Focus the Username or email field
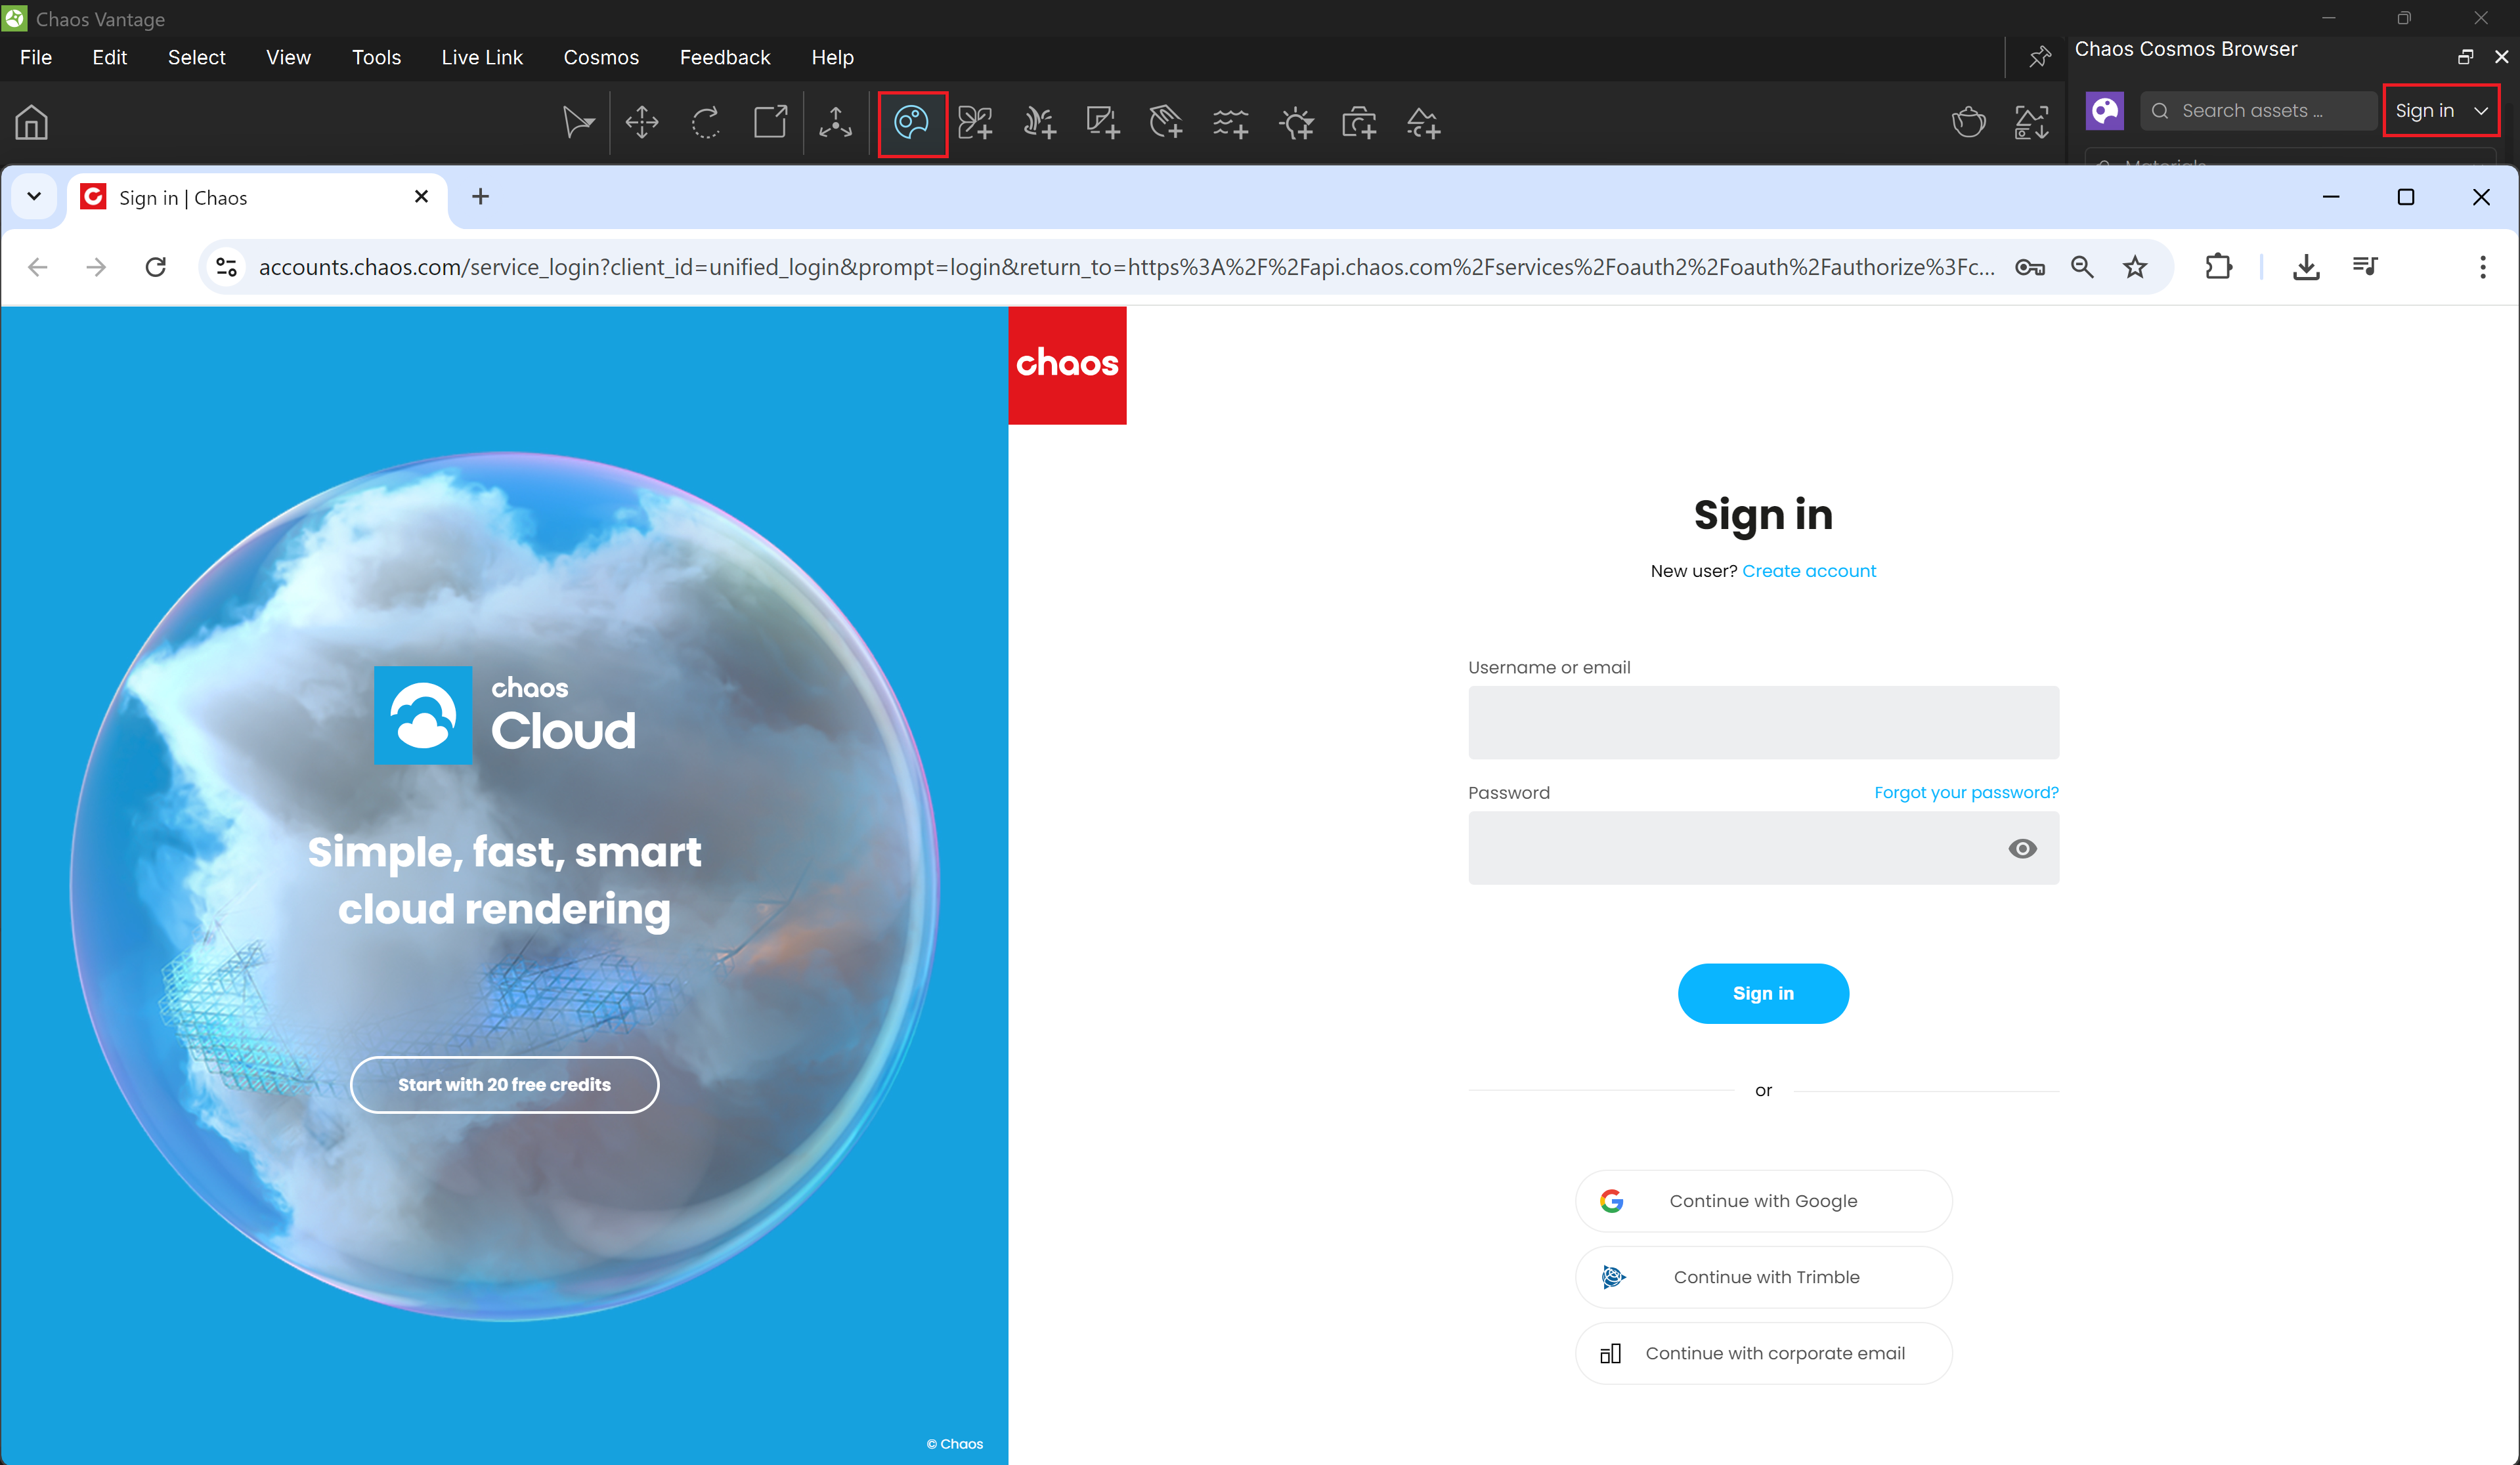 [x=1763, y=723]
